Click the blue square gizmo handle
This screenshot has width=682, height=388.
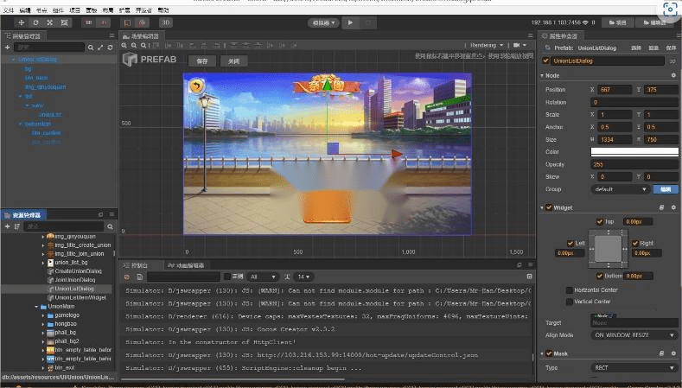pyautogui.click(x=333, y=148)
